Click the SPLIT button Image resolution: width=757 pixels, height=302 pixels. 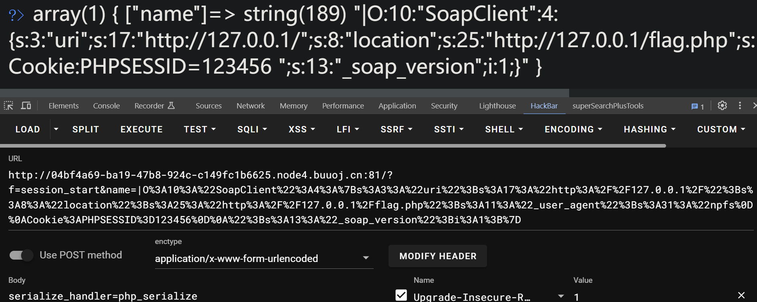tap(86, 129)
